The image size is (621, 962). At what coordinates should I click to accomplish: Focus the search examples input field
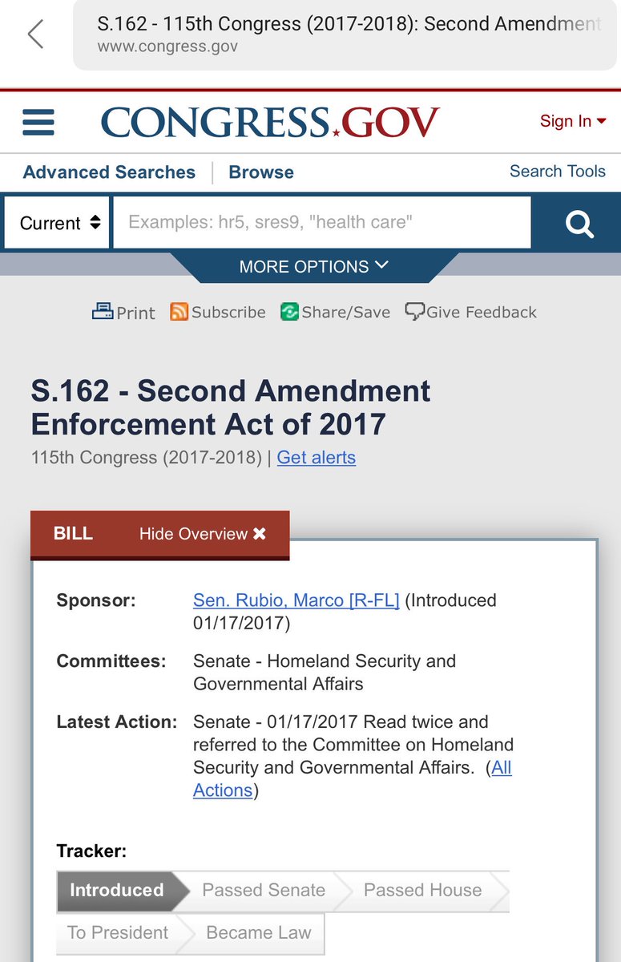322,222
